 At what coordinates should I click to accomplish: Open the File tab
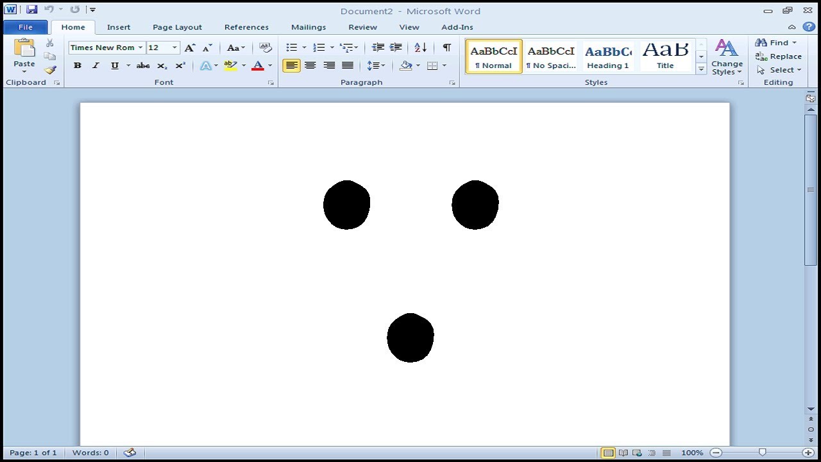(26, 27)
